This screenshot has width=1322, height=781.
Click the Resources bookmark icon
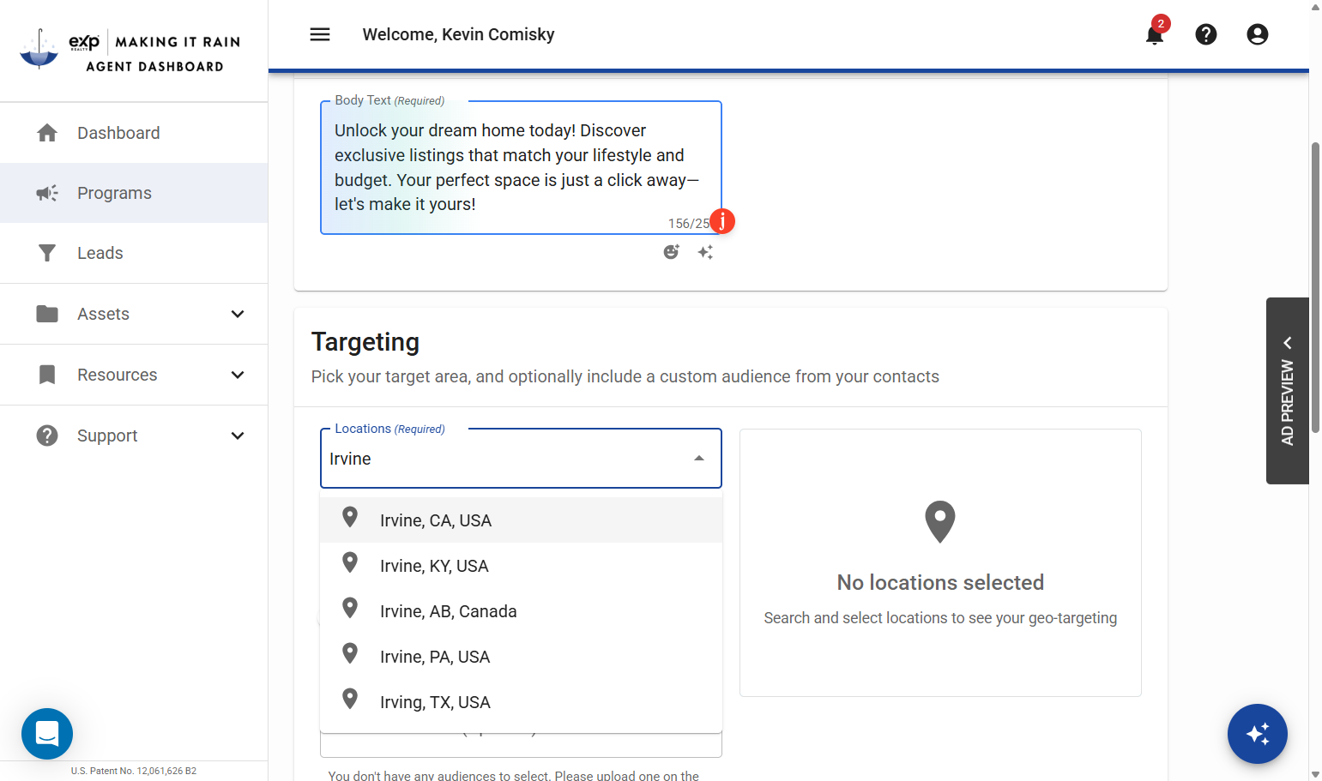click(x=47, y=375)
